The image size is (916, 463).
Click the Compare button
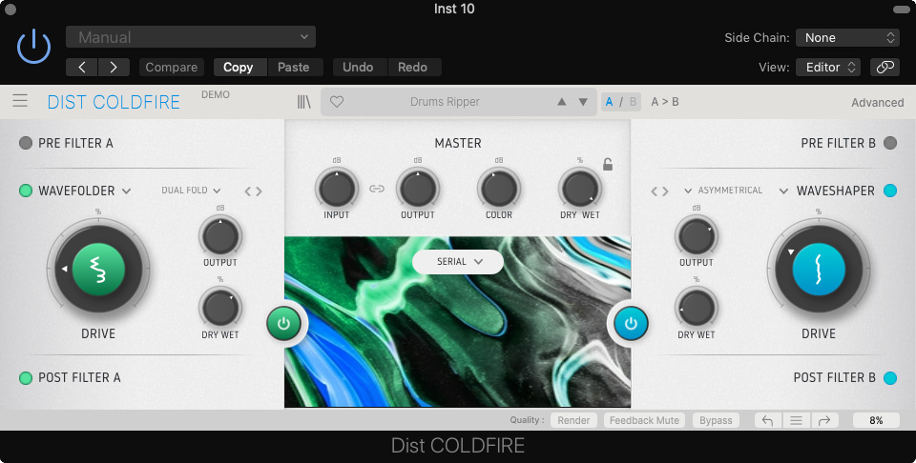[171, 67]
